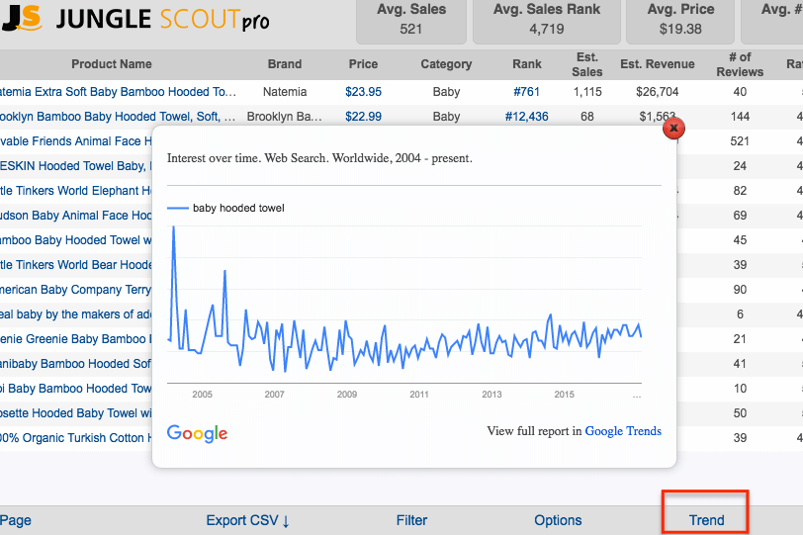Sort by Category column header
The width and height of the screenshot is (803, 535).
446,64
